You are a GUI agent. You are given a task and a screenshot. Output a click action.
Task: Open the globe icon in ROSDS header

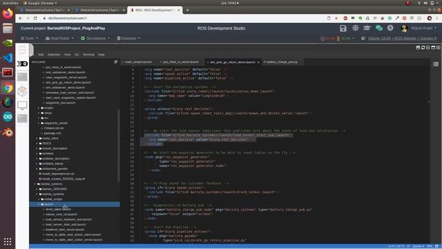(356, 28)
